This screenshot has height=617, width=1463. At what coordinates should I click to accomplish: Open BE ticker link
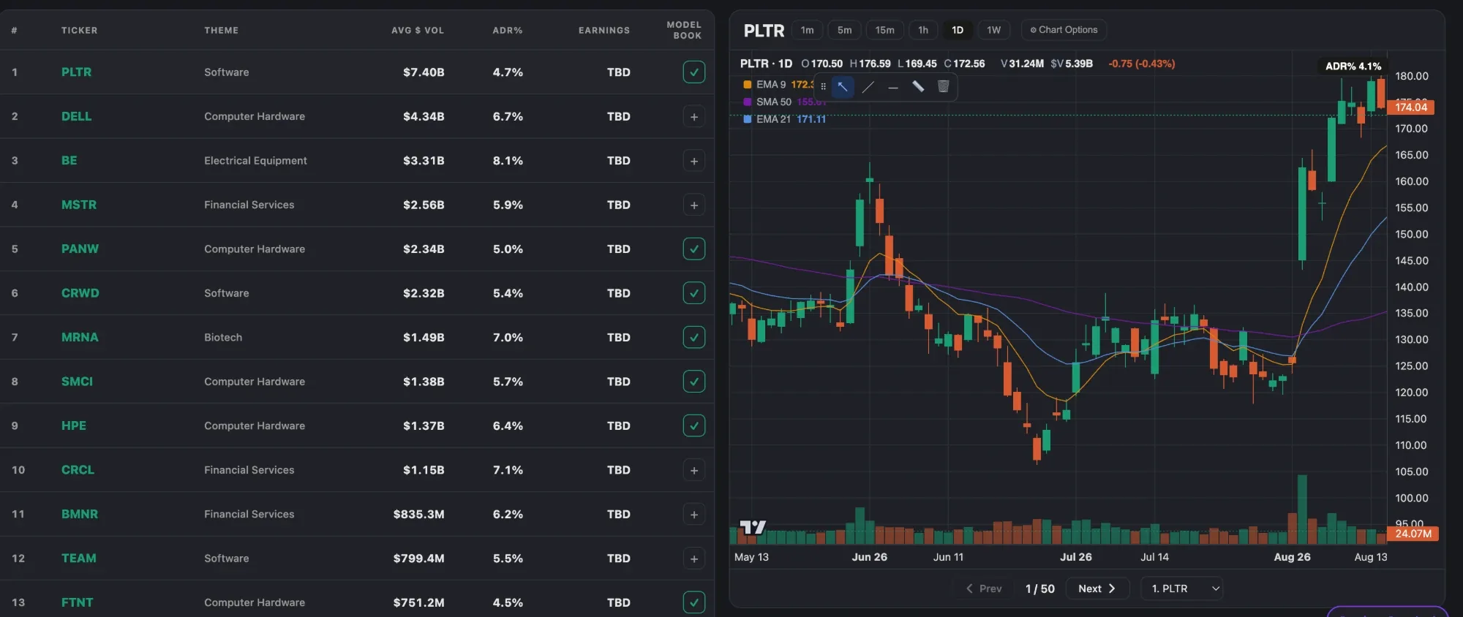(69, 161)
